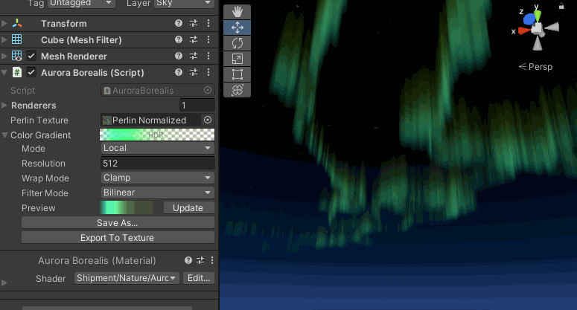Open Transform component context menu
Image resolution: width=577 pixels, height=310 pixels.
208,23
